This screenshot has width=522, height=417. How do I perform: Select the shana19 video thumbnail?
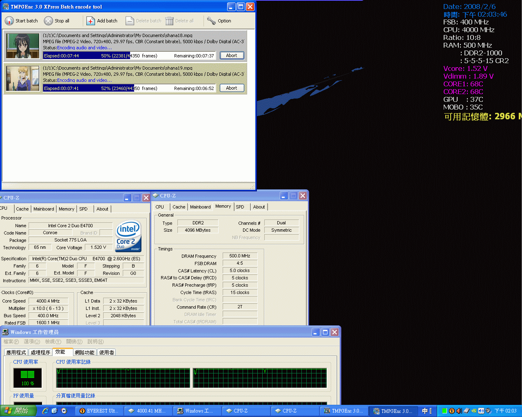(x=23, y=78)
